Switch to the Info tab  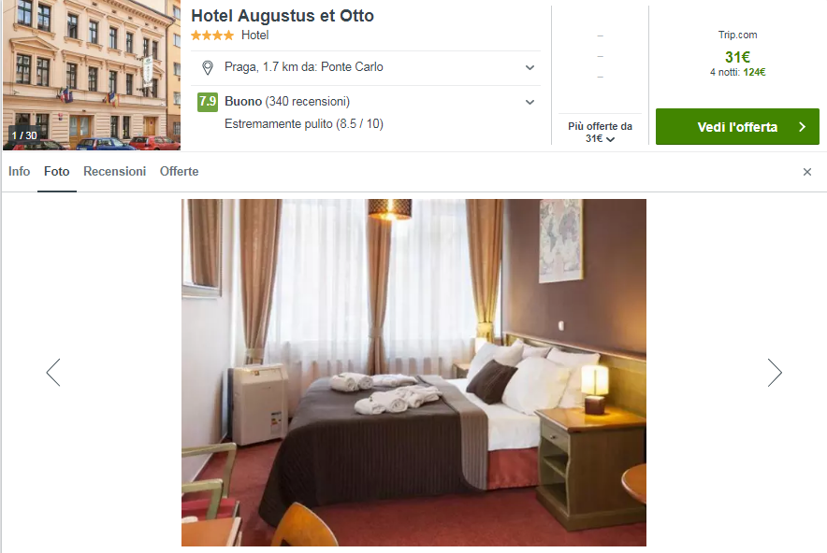pyautogui.click(x=19, y=172)
